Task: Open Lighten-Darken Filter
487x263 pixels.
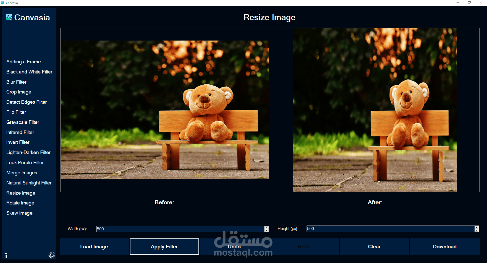Action: point(28,153)
